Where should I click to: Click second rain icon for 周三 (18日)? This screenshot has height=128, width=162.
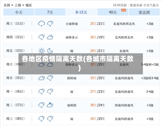(x=50, y=119)
